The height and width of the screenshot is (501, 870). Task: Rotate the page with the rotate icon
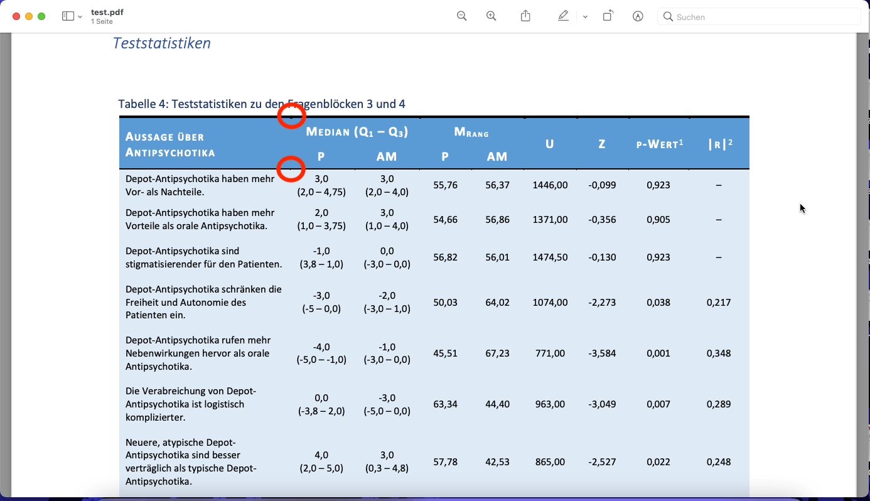click(x=608, y=16)
